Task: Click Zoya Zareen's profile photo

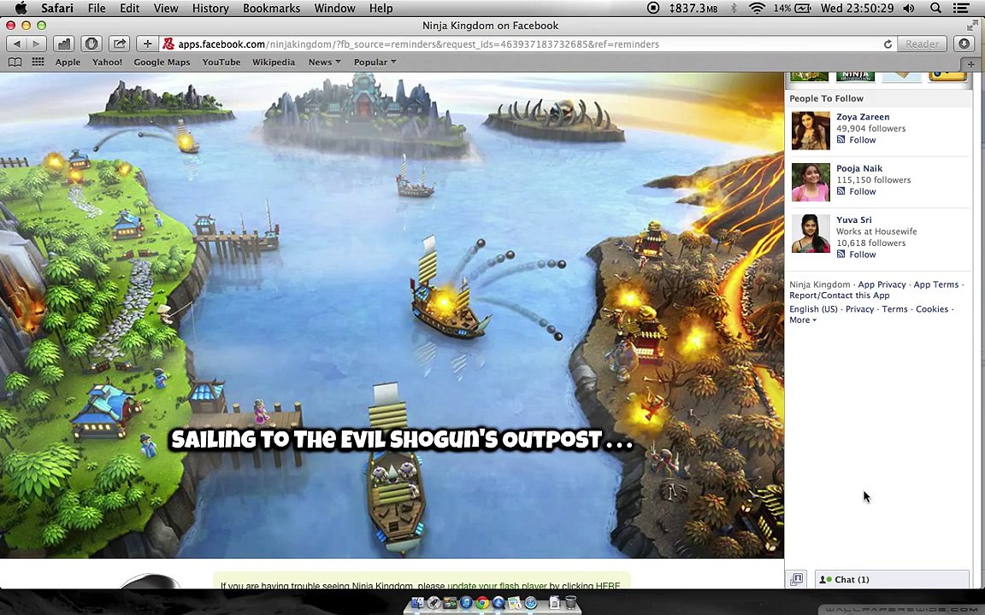Action: pyautogui.click(x=811, y=131)
